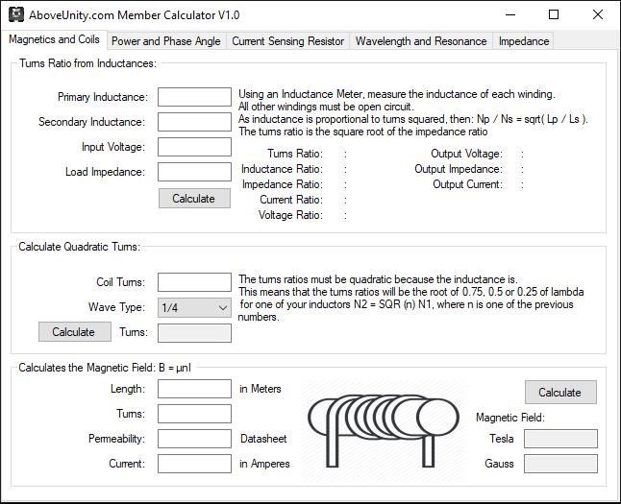Maximize the calculator window

tap(554, 14)
